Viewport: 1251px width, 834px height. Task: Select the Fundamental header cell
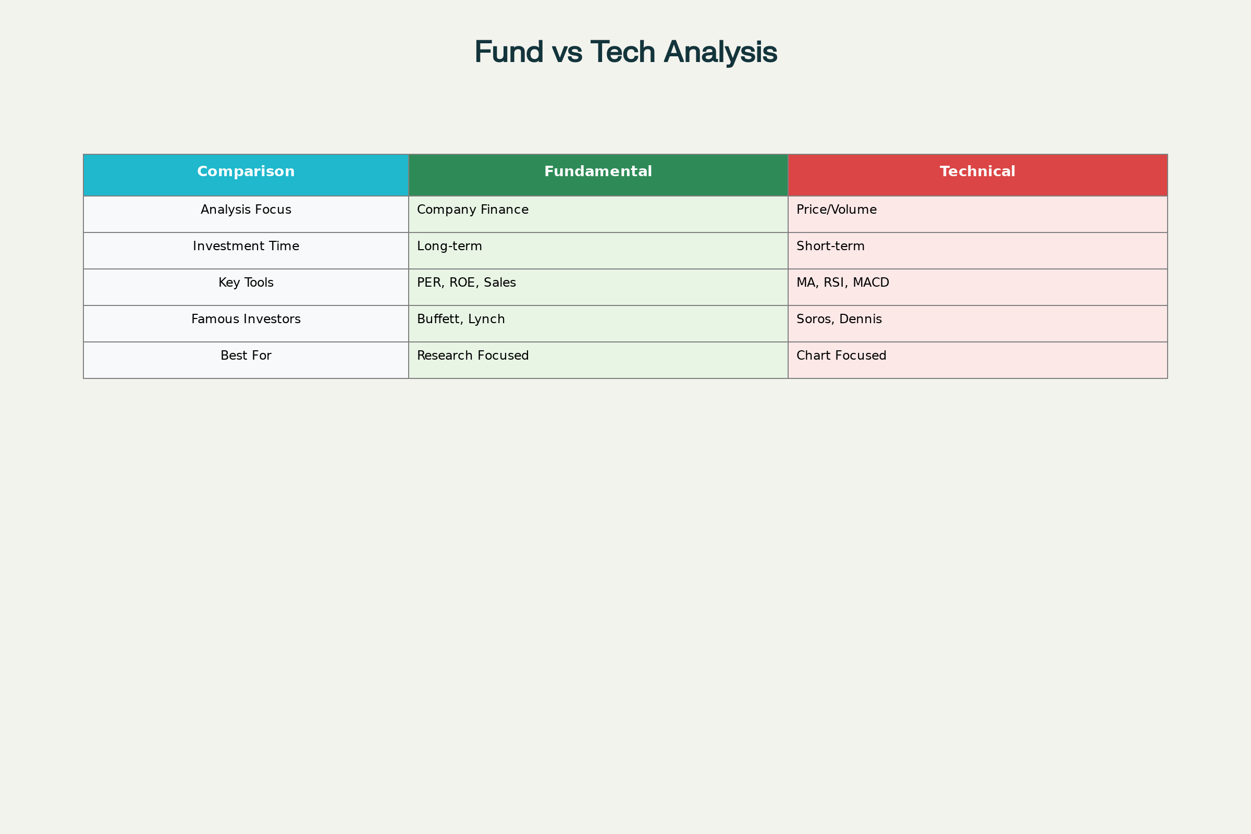[x=598, y=175]
